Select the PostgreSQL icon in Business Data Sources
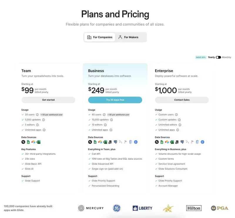 [115, 142]
